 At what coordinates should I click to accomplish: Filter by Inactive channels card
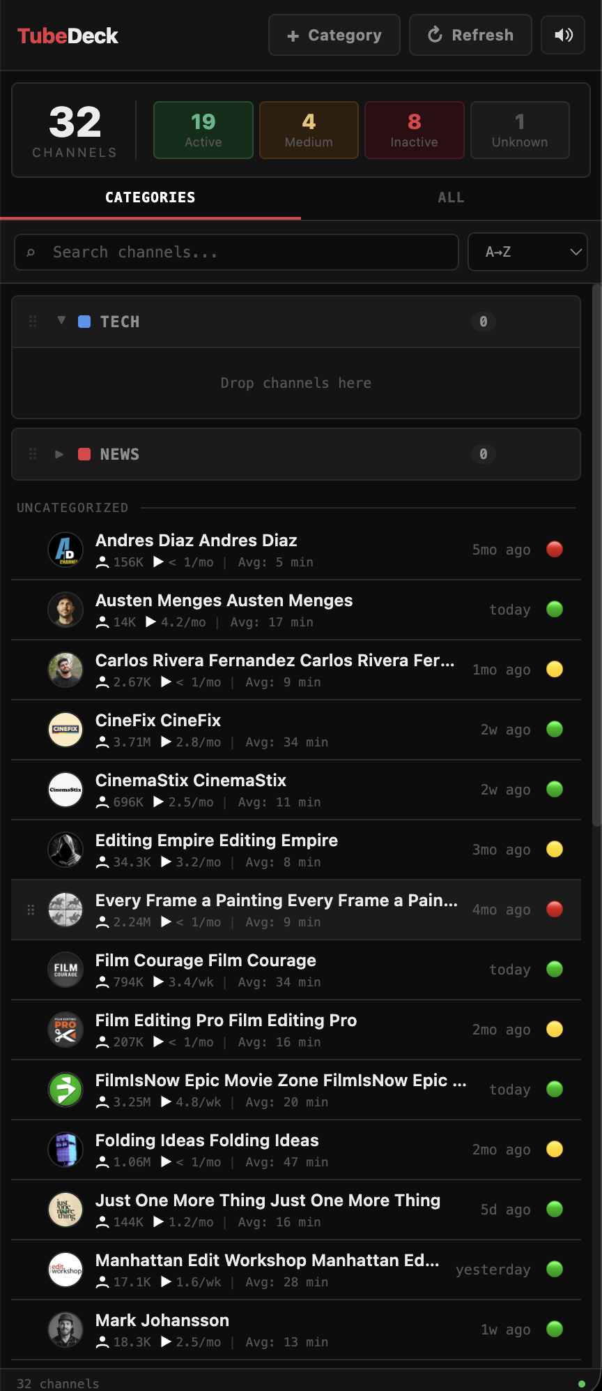415,130
